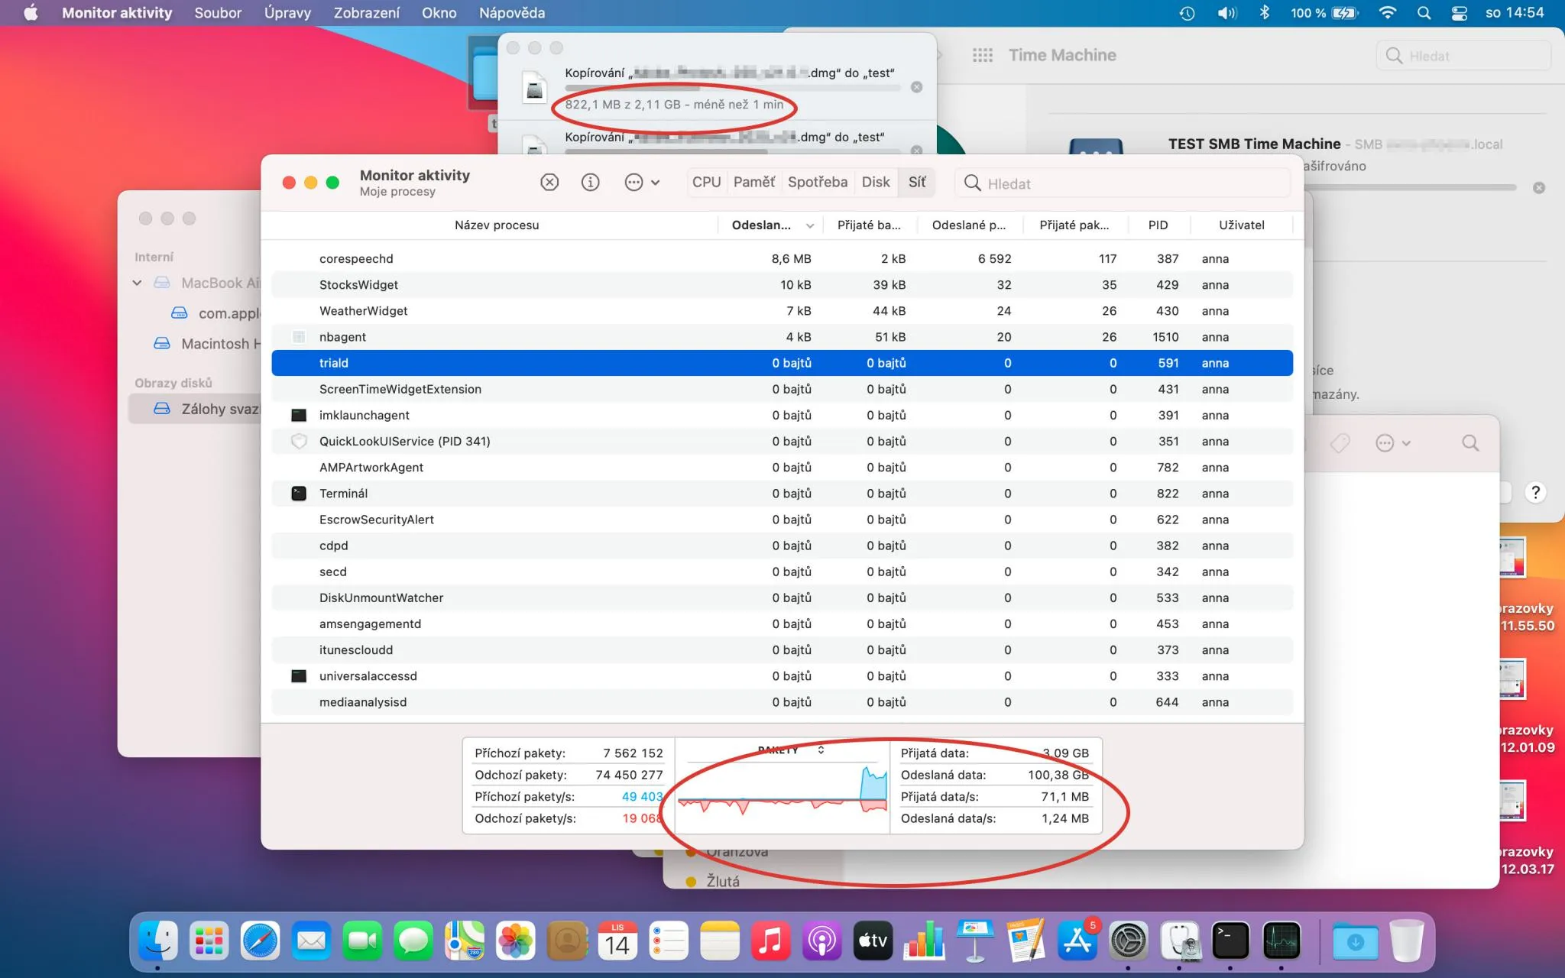
Task: Toggle sort order on the Odeslan... column header
Action: click(771, 225)
